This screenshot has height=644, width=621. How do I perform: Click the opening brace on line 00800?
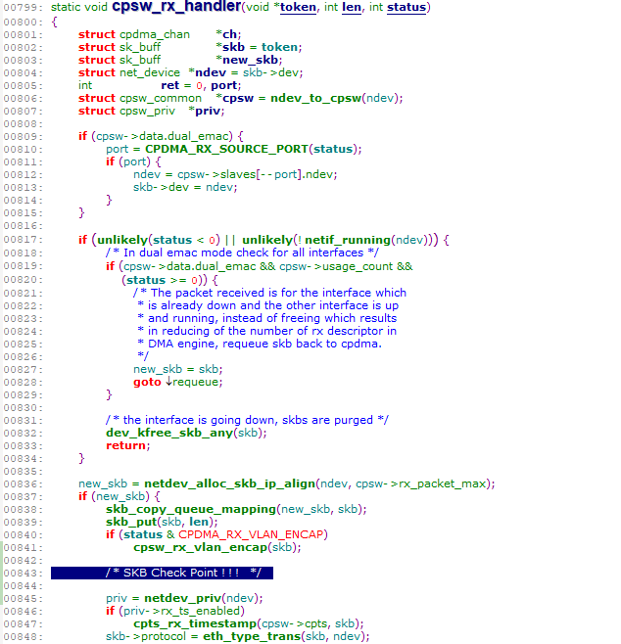pyautogui.click(x=54, y=22)
